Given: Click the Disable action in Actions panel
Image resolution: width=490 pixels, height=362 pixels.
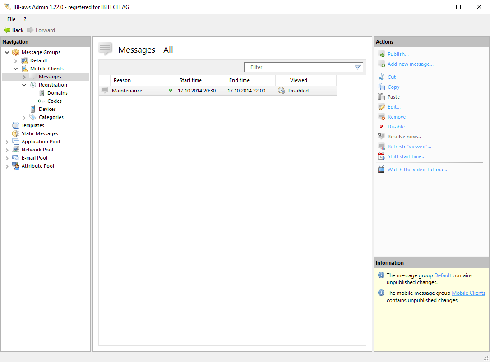Looking at the screenshot, I should [x=396, y=127].
